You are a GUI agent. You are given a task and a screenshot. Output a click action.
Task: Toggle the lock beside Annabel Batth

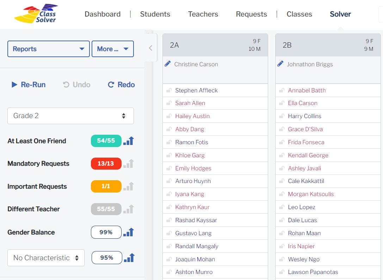click(x=281, y=90)
